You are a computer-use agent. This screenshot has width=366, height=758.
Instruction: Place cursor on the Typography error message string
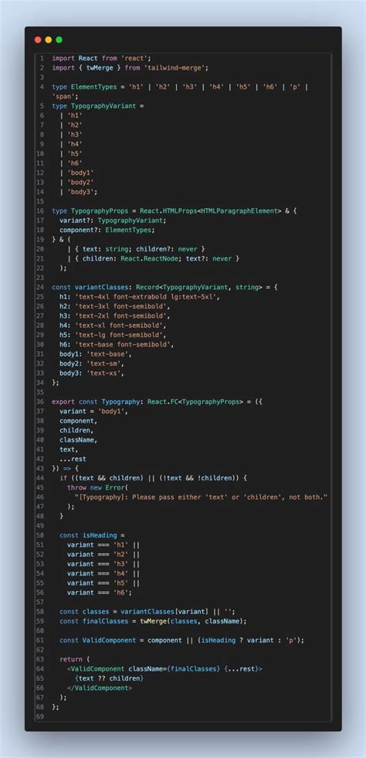pyautogui.click(x=201, y=497)
